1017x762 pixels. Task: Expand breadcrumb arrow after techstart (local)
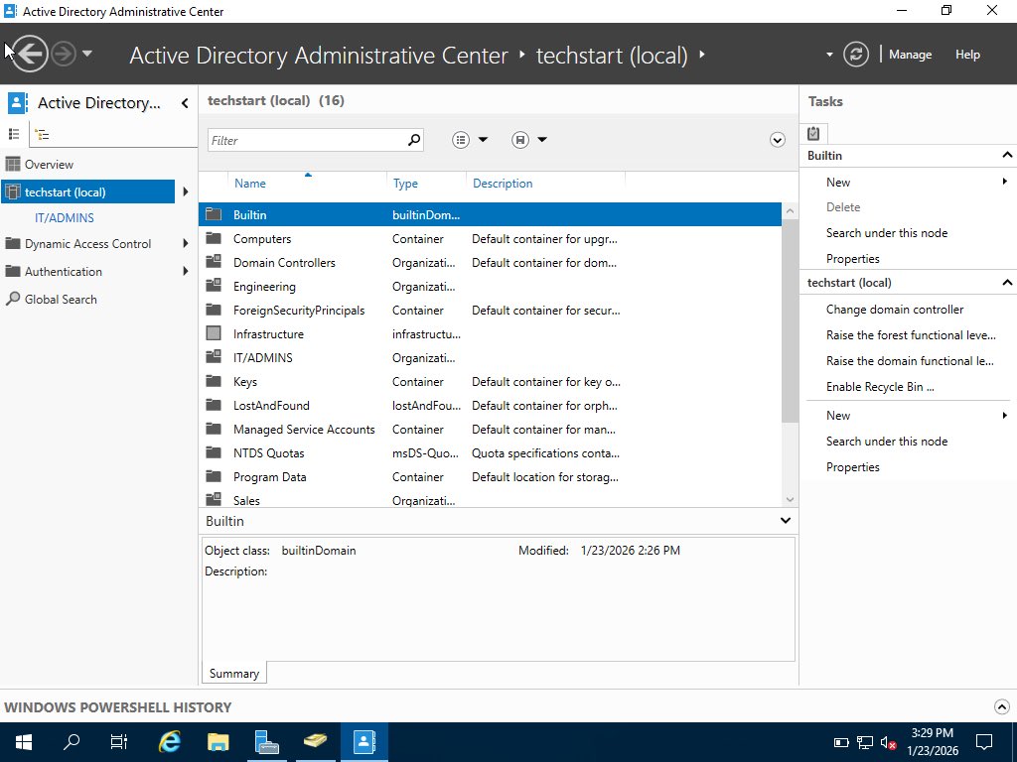702,55
